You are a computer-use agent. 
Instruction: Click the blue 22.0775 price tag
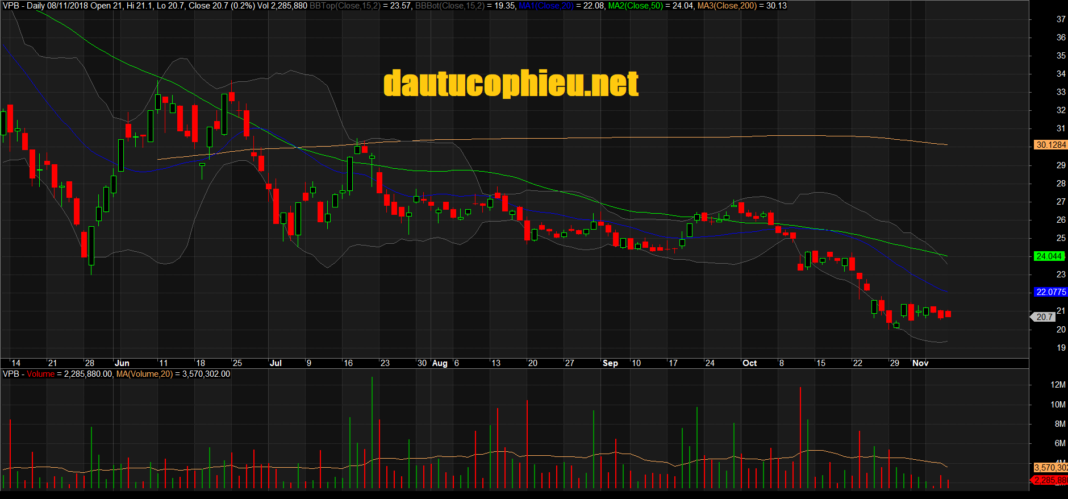[x=1050, y=292]
